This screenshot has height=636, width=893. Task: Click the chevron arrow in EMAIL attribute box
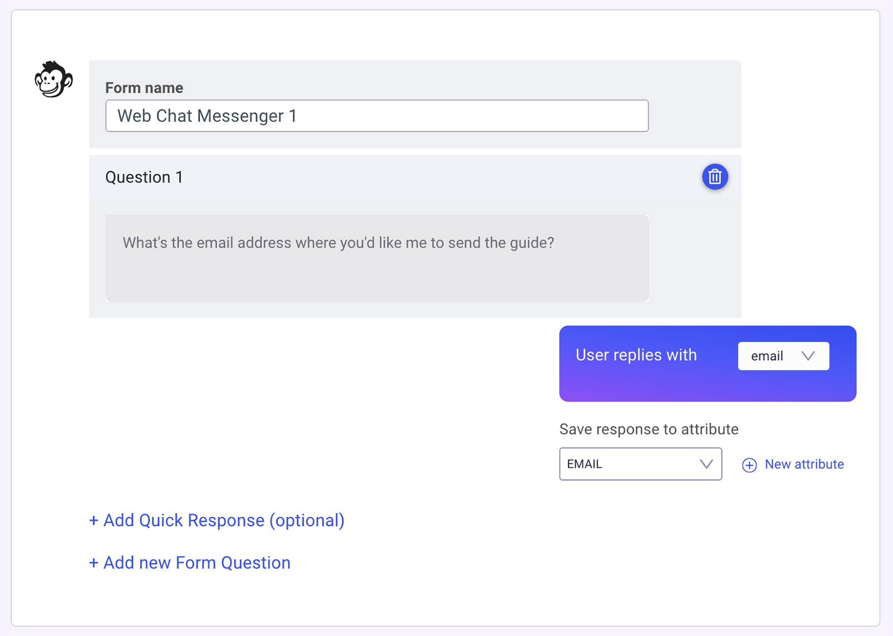706,464
